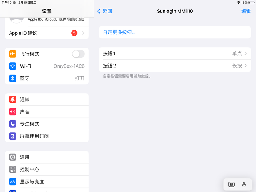Tap the 编辑 button

coord(246,11)
